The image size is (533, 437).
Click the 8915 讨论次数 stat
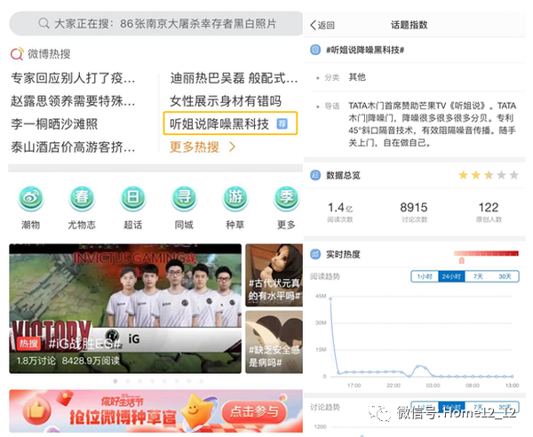coord(414,212)
